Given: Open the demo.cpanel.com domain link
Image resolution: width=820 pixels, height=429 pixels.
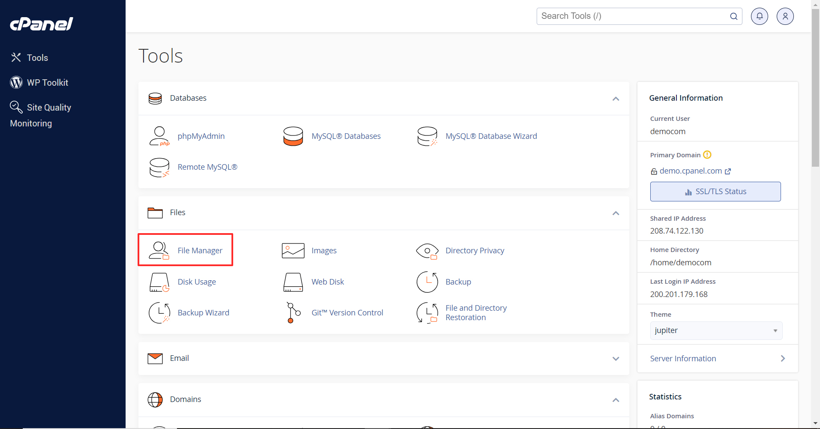Looking at the screenshot, I should (x=691, y=171).
